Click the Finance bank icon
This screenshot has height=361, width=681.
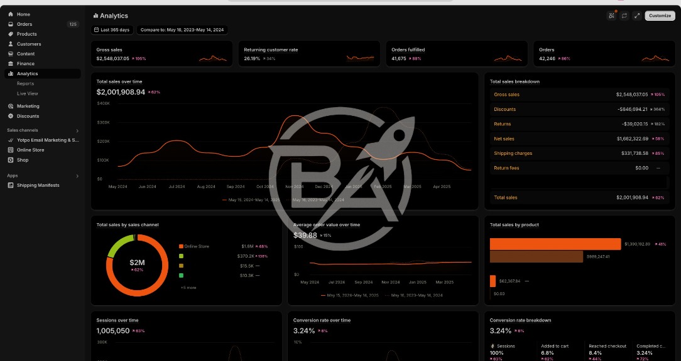pos(11,64)
